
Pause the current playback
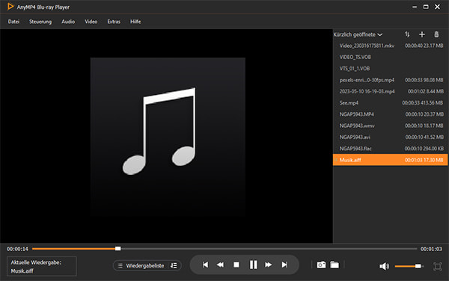click(253, 265)
